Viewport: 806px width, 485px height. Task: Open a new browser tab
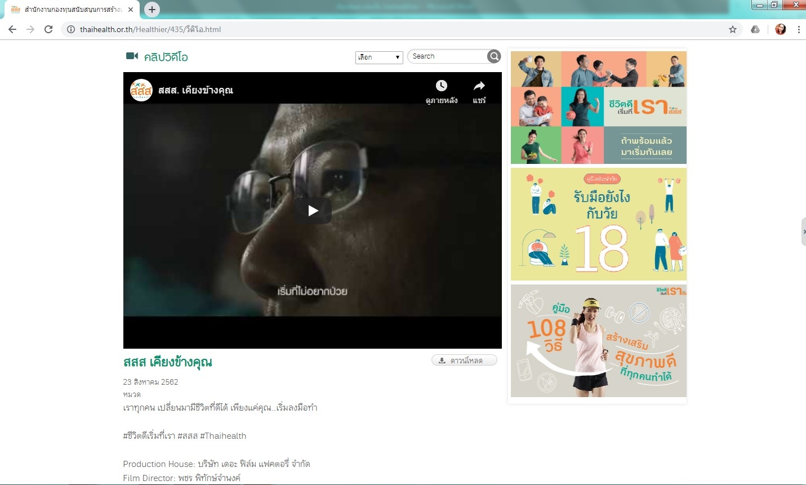[x=152, y=10]
